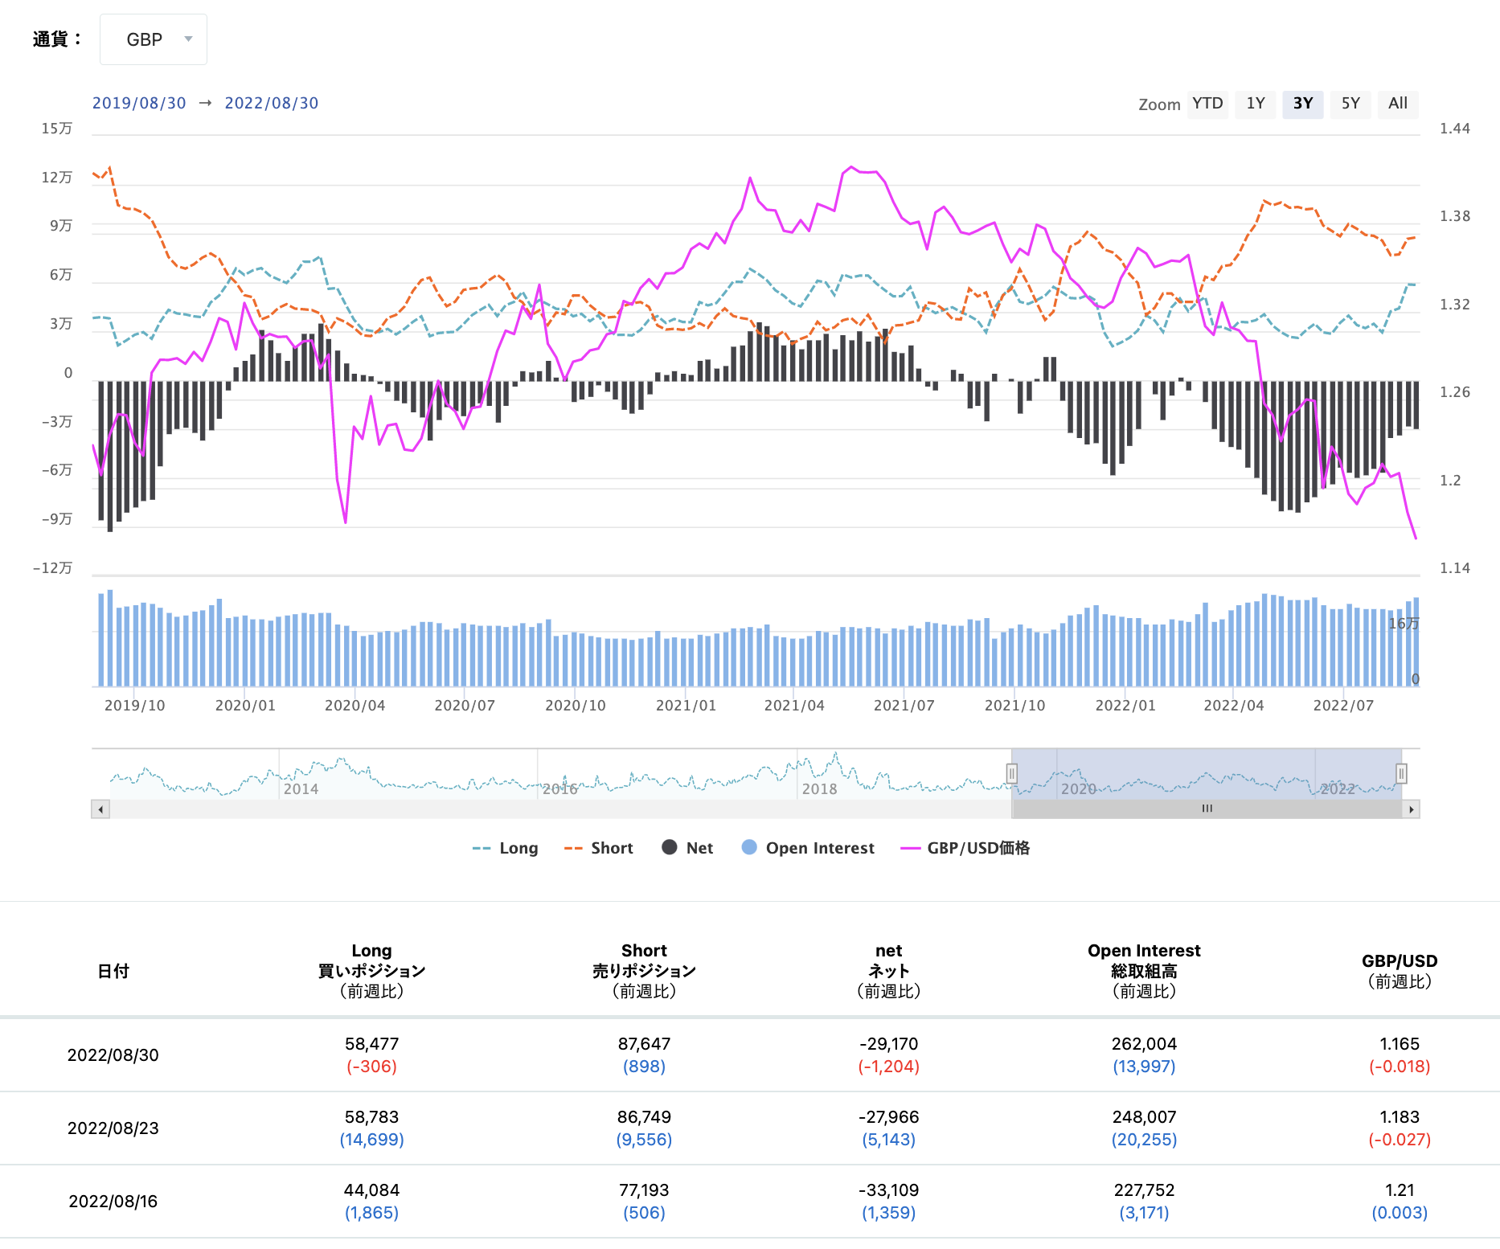Screen dimensions: 1500x1249
Task: Click the 日付 column header
Action: (113, 971)
